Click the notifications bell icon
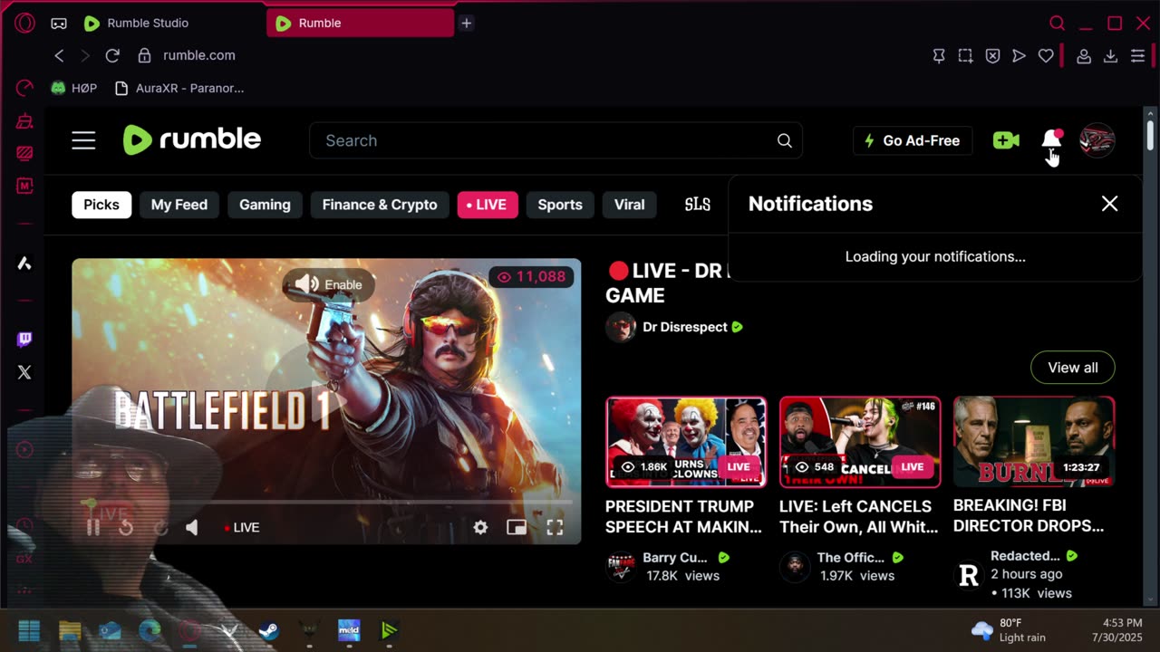Image resolution: width=1160 pixels, height=652 pixels. pos(1051,139)
